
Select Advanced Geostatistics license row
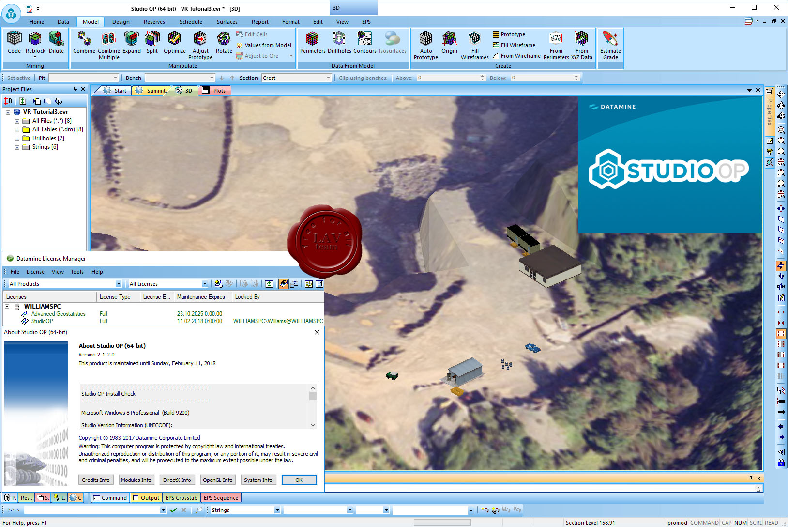coord(164,314)
